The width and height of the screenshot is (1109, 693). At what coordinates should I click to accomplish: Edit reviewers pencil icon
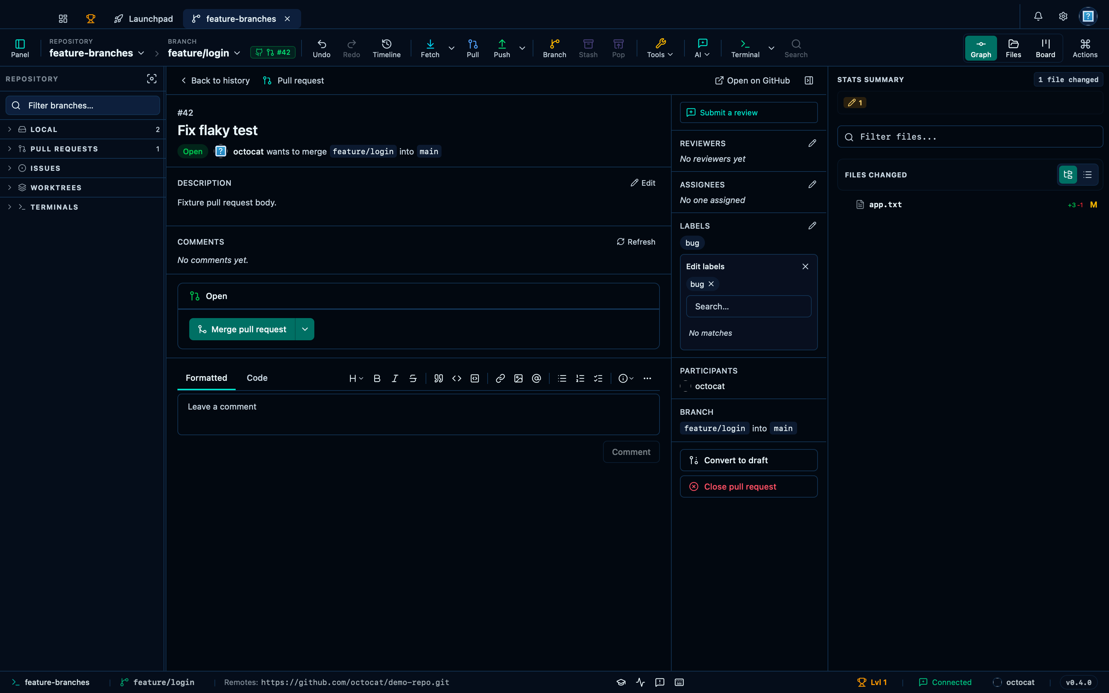(812, 143)
